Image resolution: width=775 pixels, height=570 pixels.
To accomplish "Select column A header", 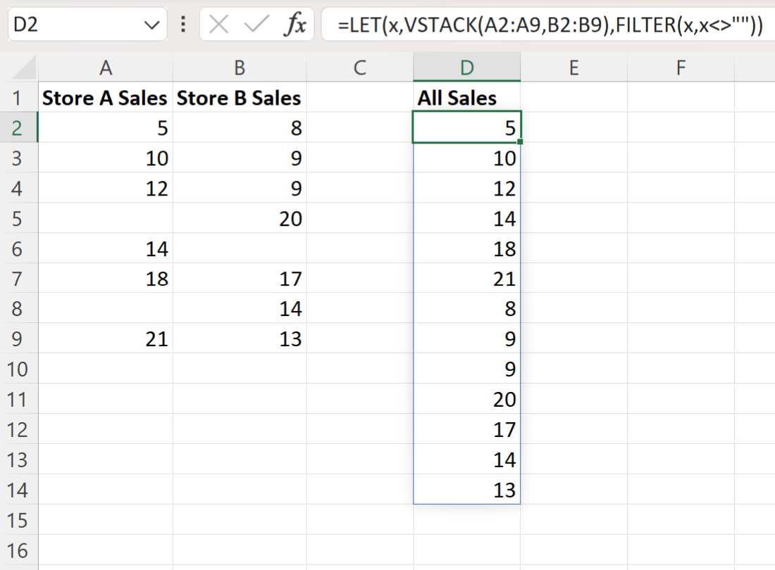I will (x=106, y=68).
